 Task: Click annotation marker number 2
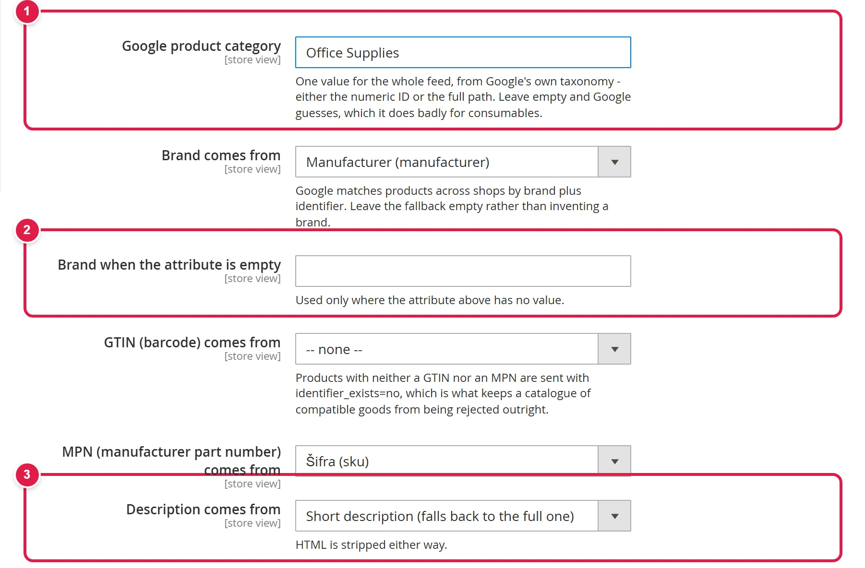tap(27, 230)
